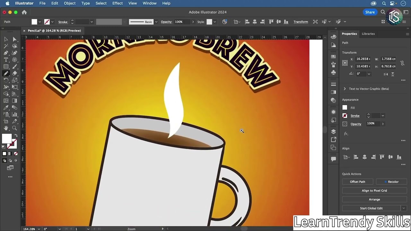
Task: Select the Free Transform tool
Action: [14, 87]
